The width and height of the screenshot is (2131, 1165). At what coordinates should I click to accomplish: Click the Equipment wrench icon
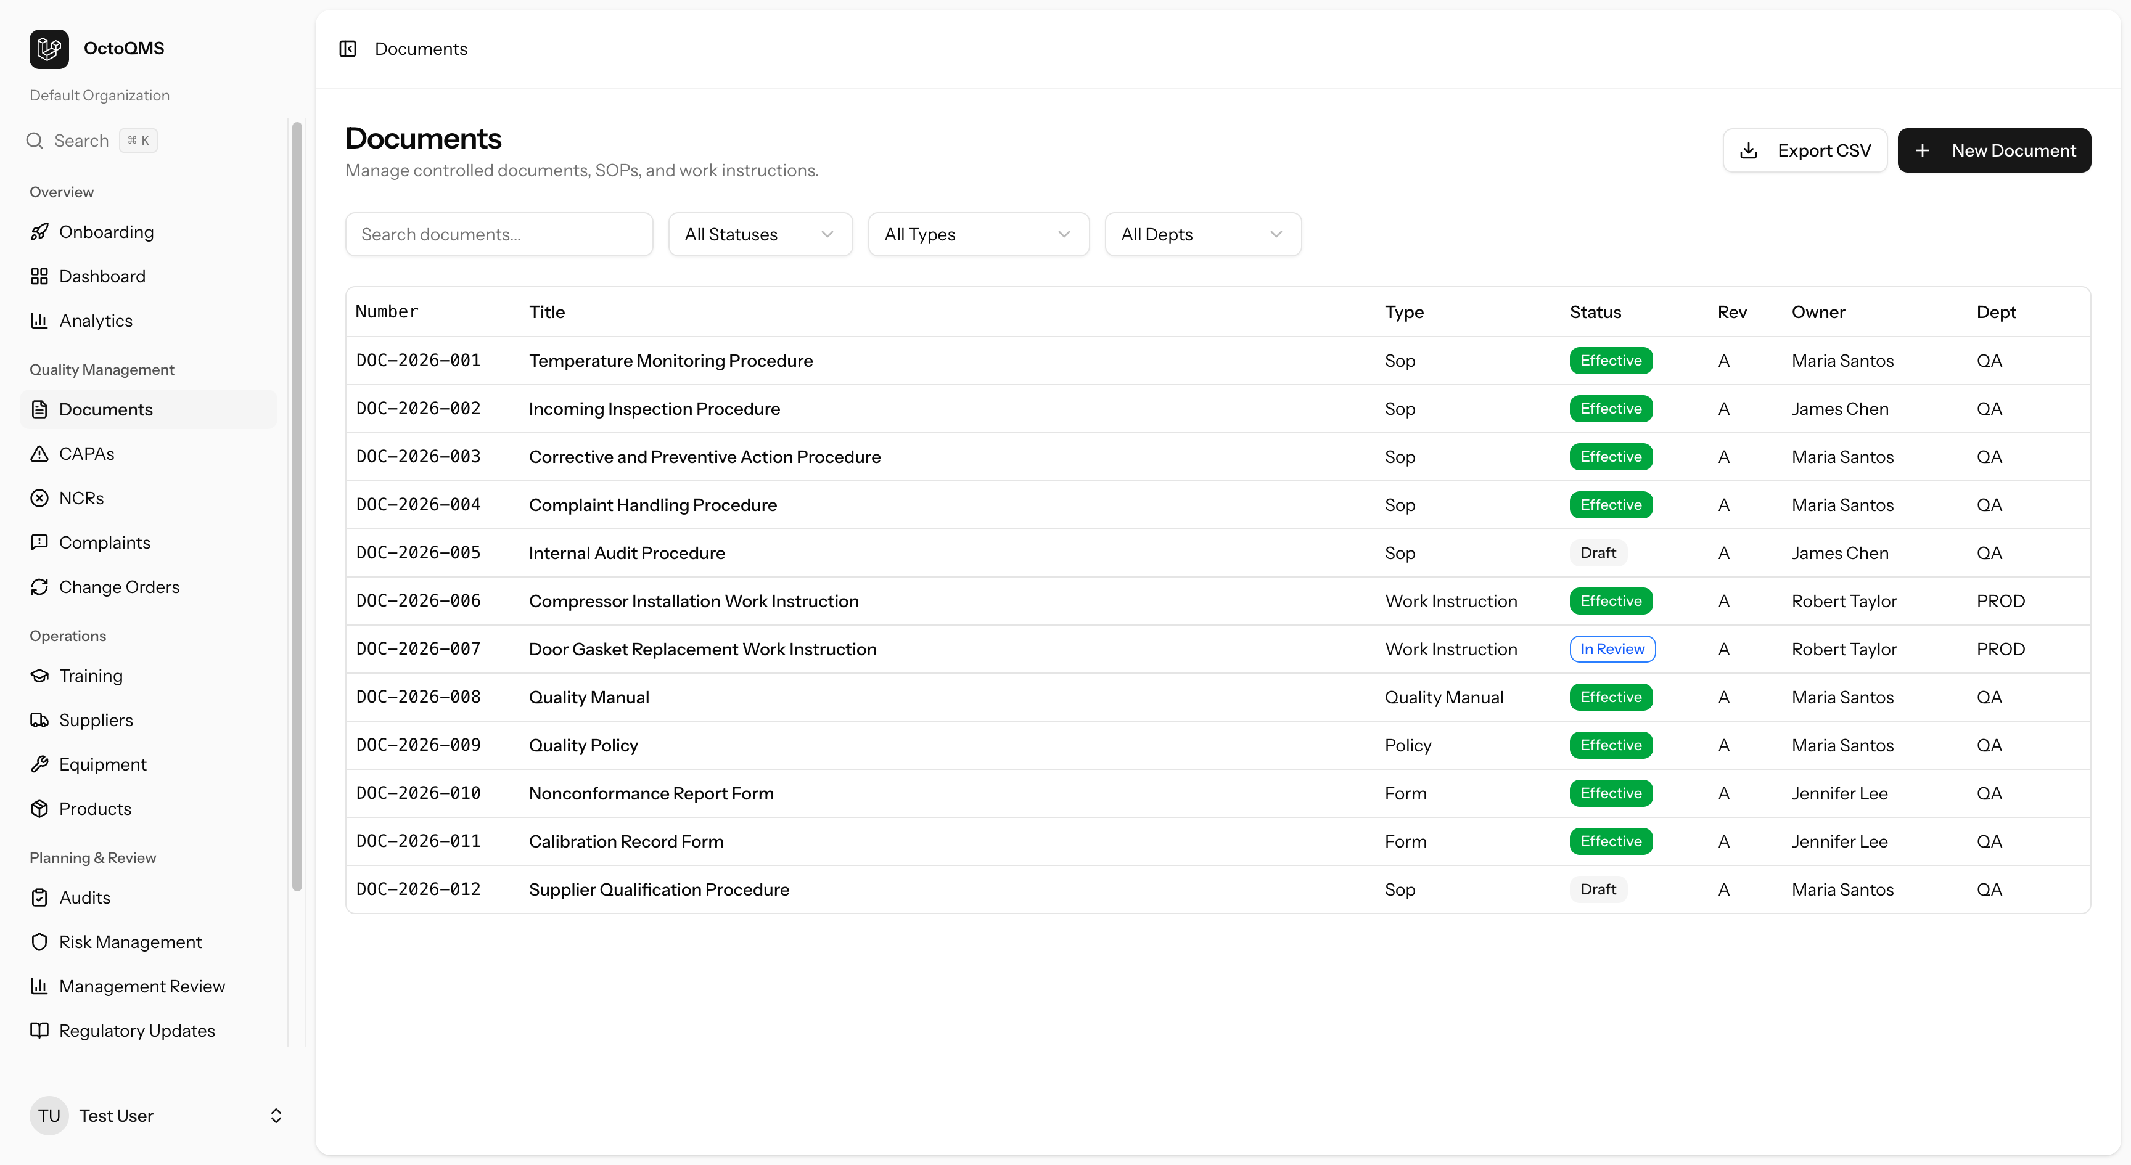pos(39,764)
